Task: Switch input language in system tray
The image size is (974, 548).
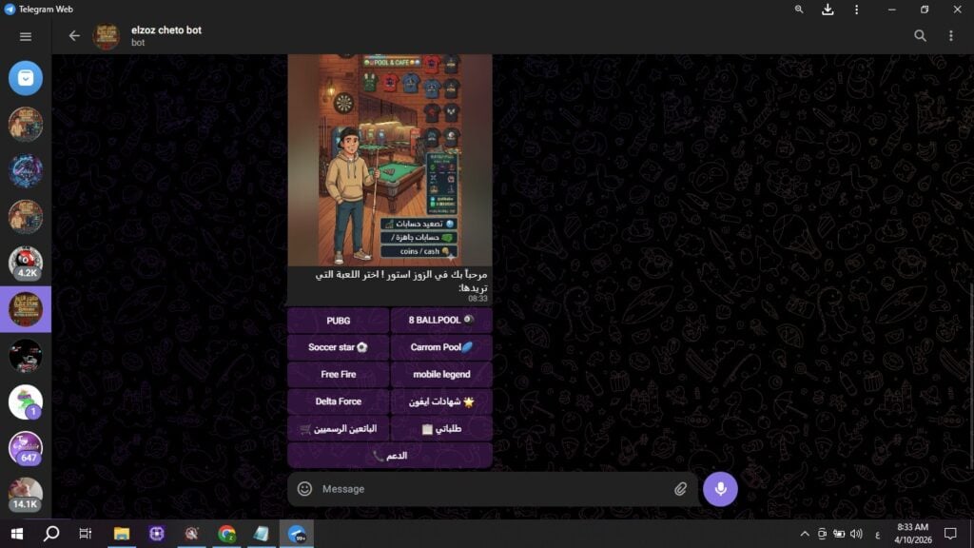Action: point(877,535)
